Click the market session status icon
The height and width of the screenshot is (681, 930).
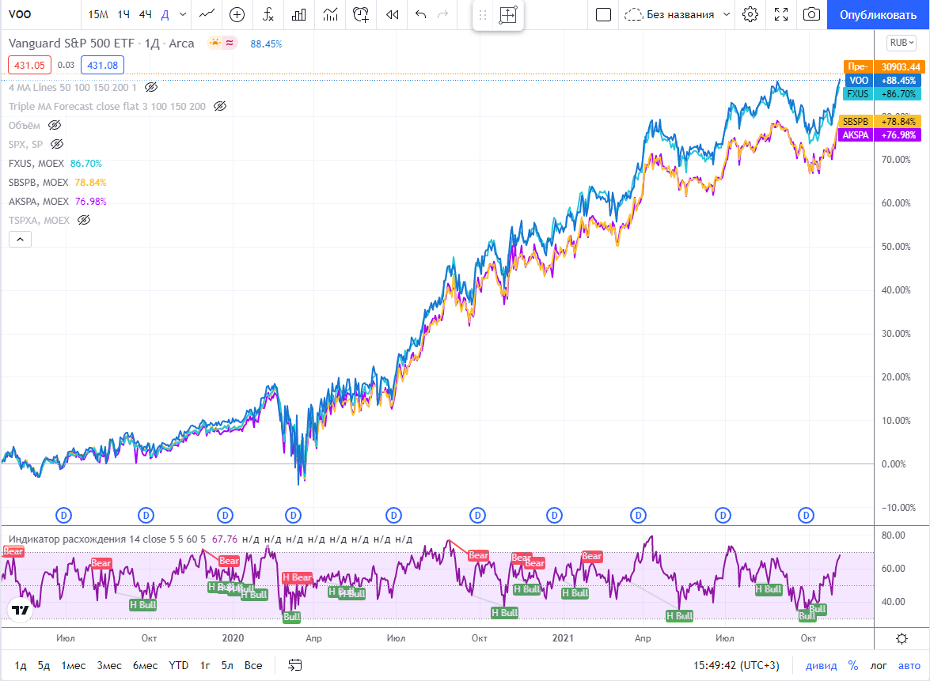214,43
